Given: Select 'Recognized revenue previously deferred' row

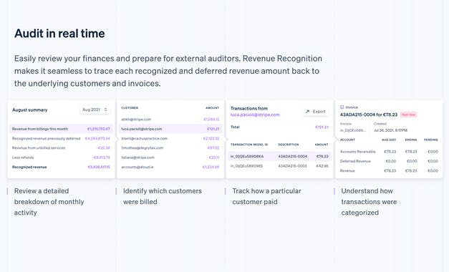Looking at the screenshot, I should click(61, 138).
